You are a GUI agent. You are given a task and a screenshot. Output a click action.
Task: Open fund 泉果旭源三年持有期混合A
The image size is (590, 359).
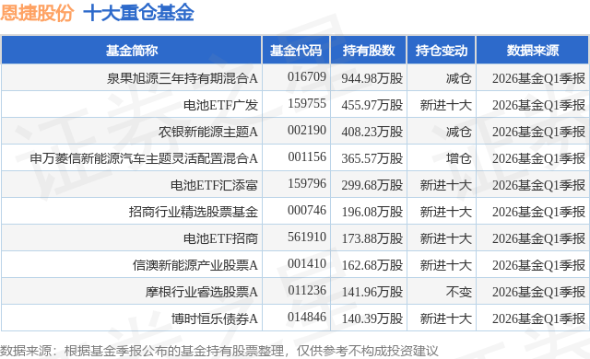coord(183,78)
